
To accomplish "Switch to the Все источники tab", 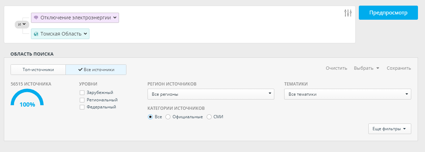I will [96, 70].
